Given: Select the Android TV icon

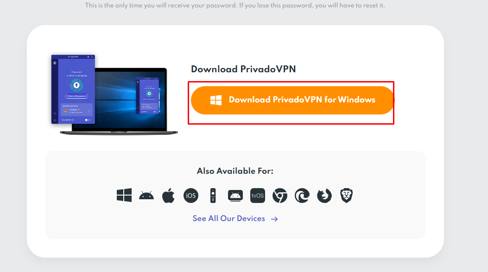Looking at the screenshot, I should pos(235,195).
